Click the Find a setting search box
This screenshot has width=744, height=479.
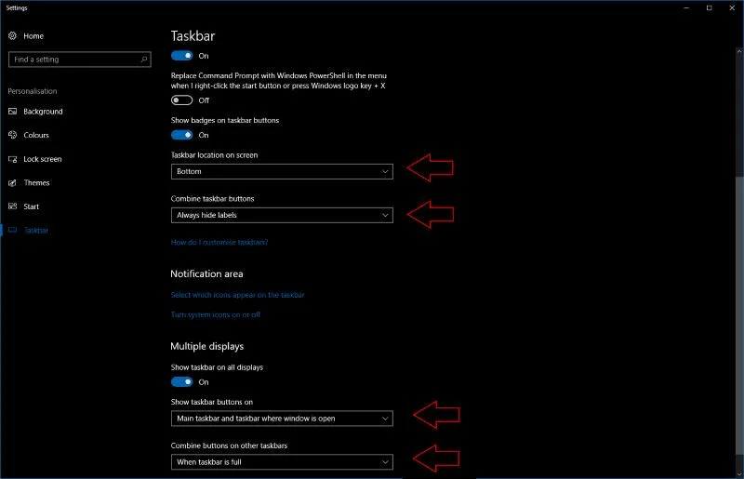point(80,60)
